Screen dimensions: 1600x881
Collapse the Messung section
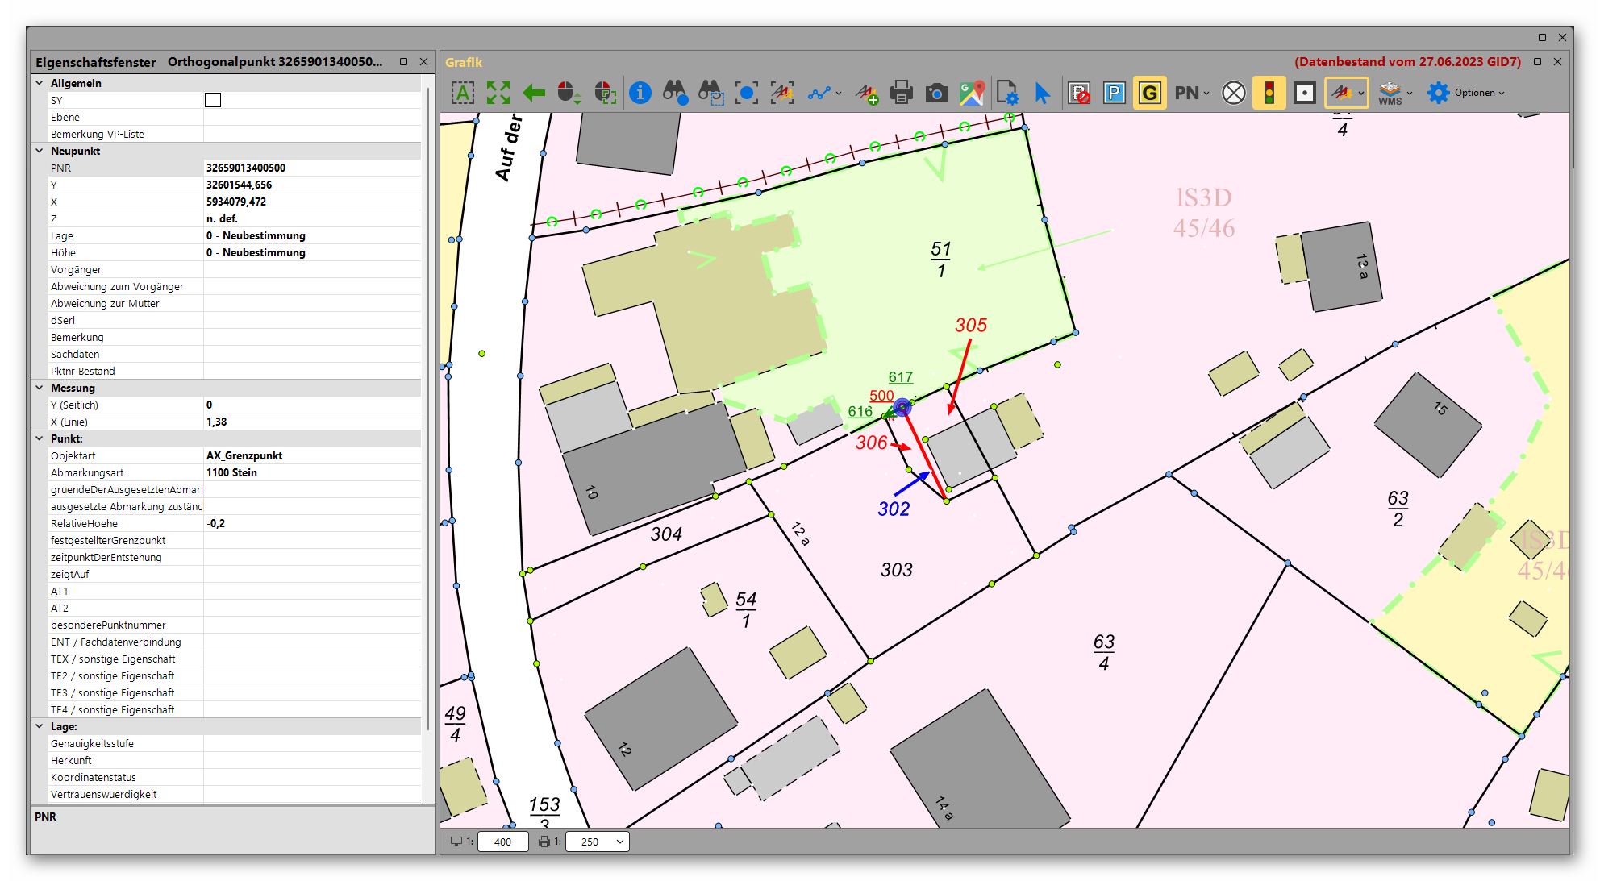(x=40, y=388)
